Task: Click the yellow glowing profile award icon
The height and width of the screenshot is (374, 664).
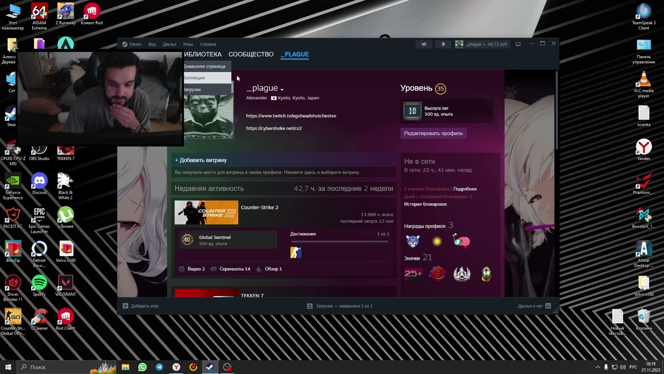Action: coord(437,241)
